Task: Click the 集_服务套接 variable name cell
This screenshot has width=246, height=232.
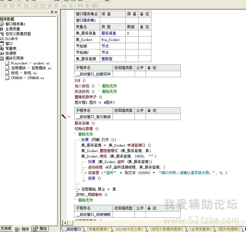Action: (x=87, y=59)
